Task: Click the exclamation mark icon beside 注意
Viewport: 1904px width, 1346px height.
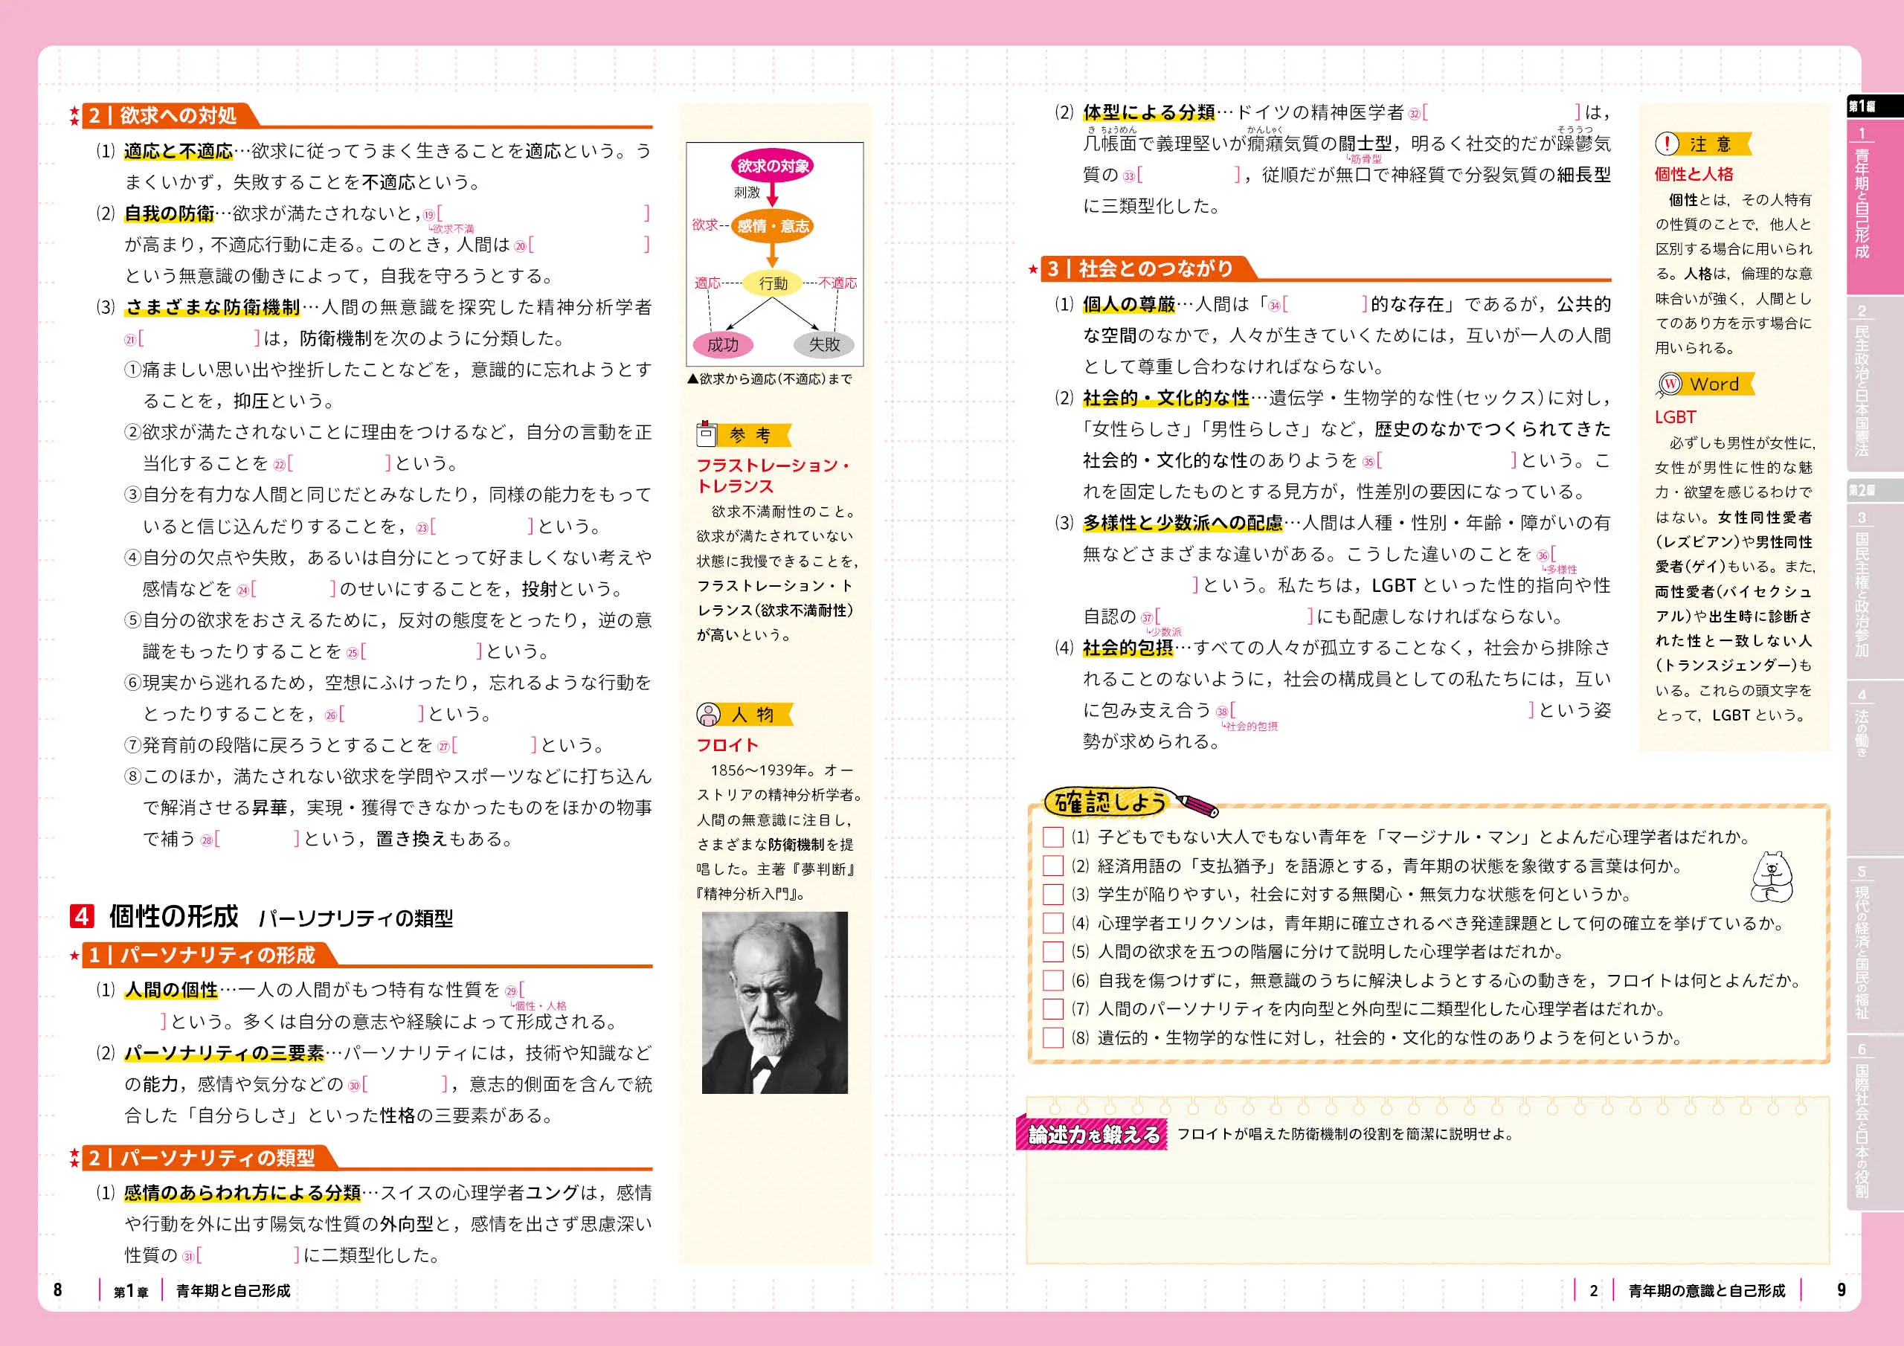Action: coord(1667,144)
